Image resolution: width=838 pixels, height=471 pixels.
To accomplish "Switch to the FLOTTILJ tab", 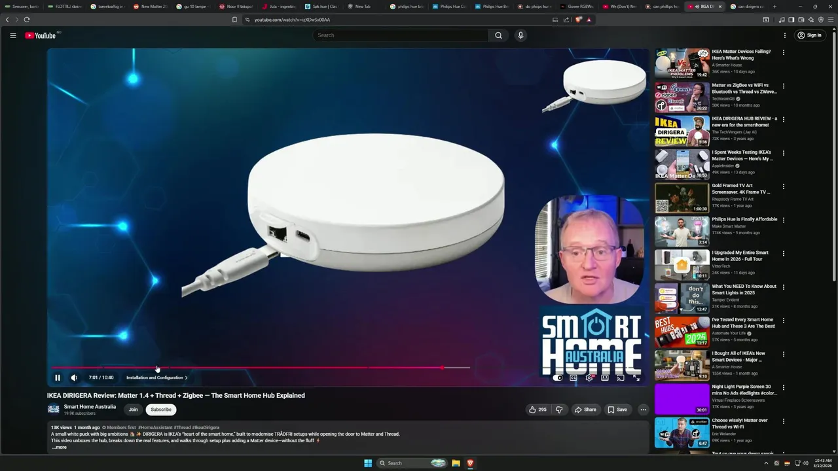I will [x=65, y=7].
